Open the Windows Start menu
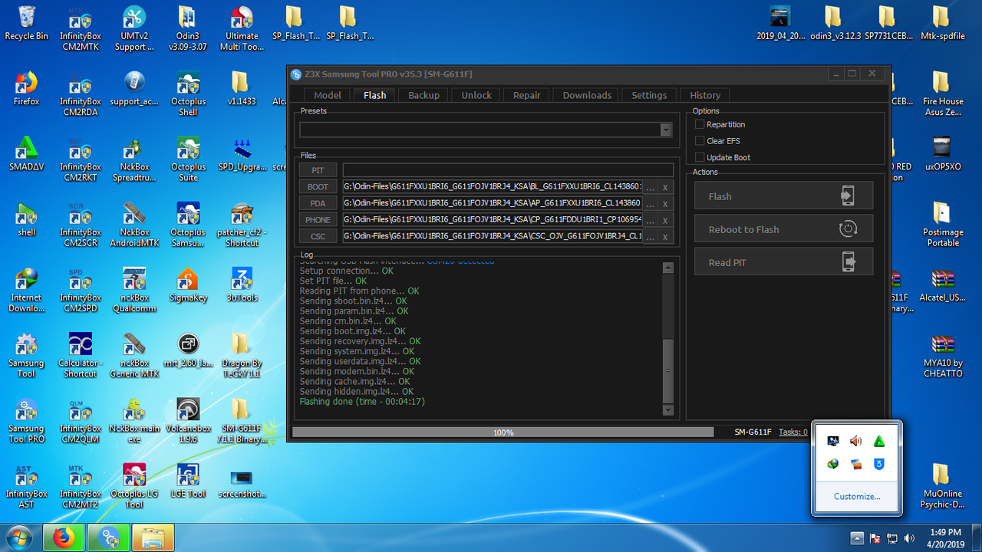Viewport: 982px width, 552px height. pyautogui.click(x=21, y=537)
